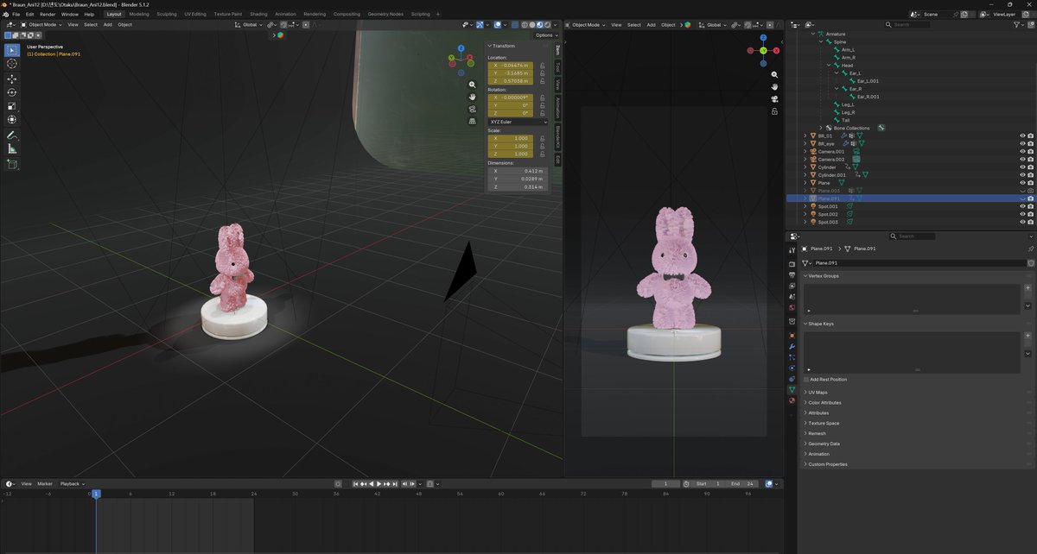
Task: Click zoom icon in right viewport
Action: pyautogui.click(x=774, y=75)
